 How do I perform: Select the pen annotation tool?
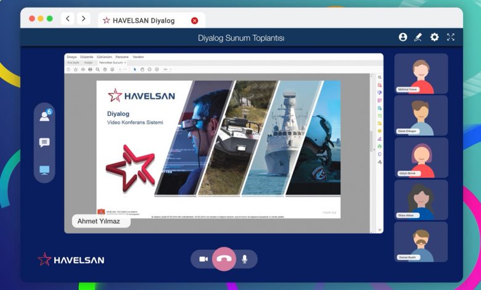418,37
